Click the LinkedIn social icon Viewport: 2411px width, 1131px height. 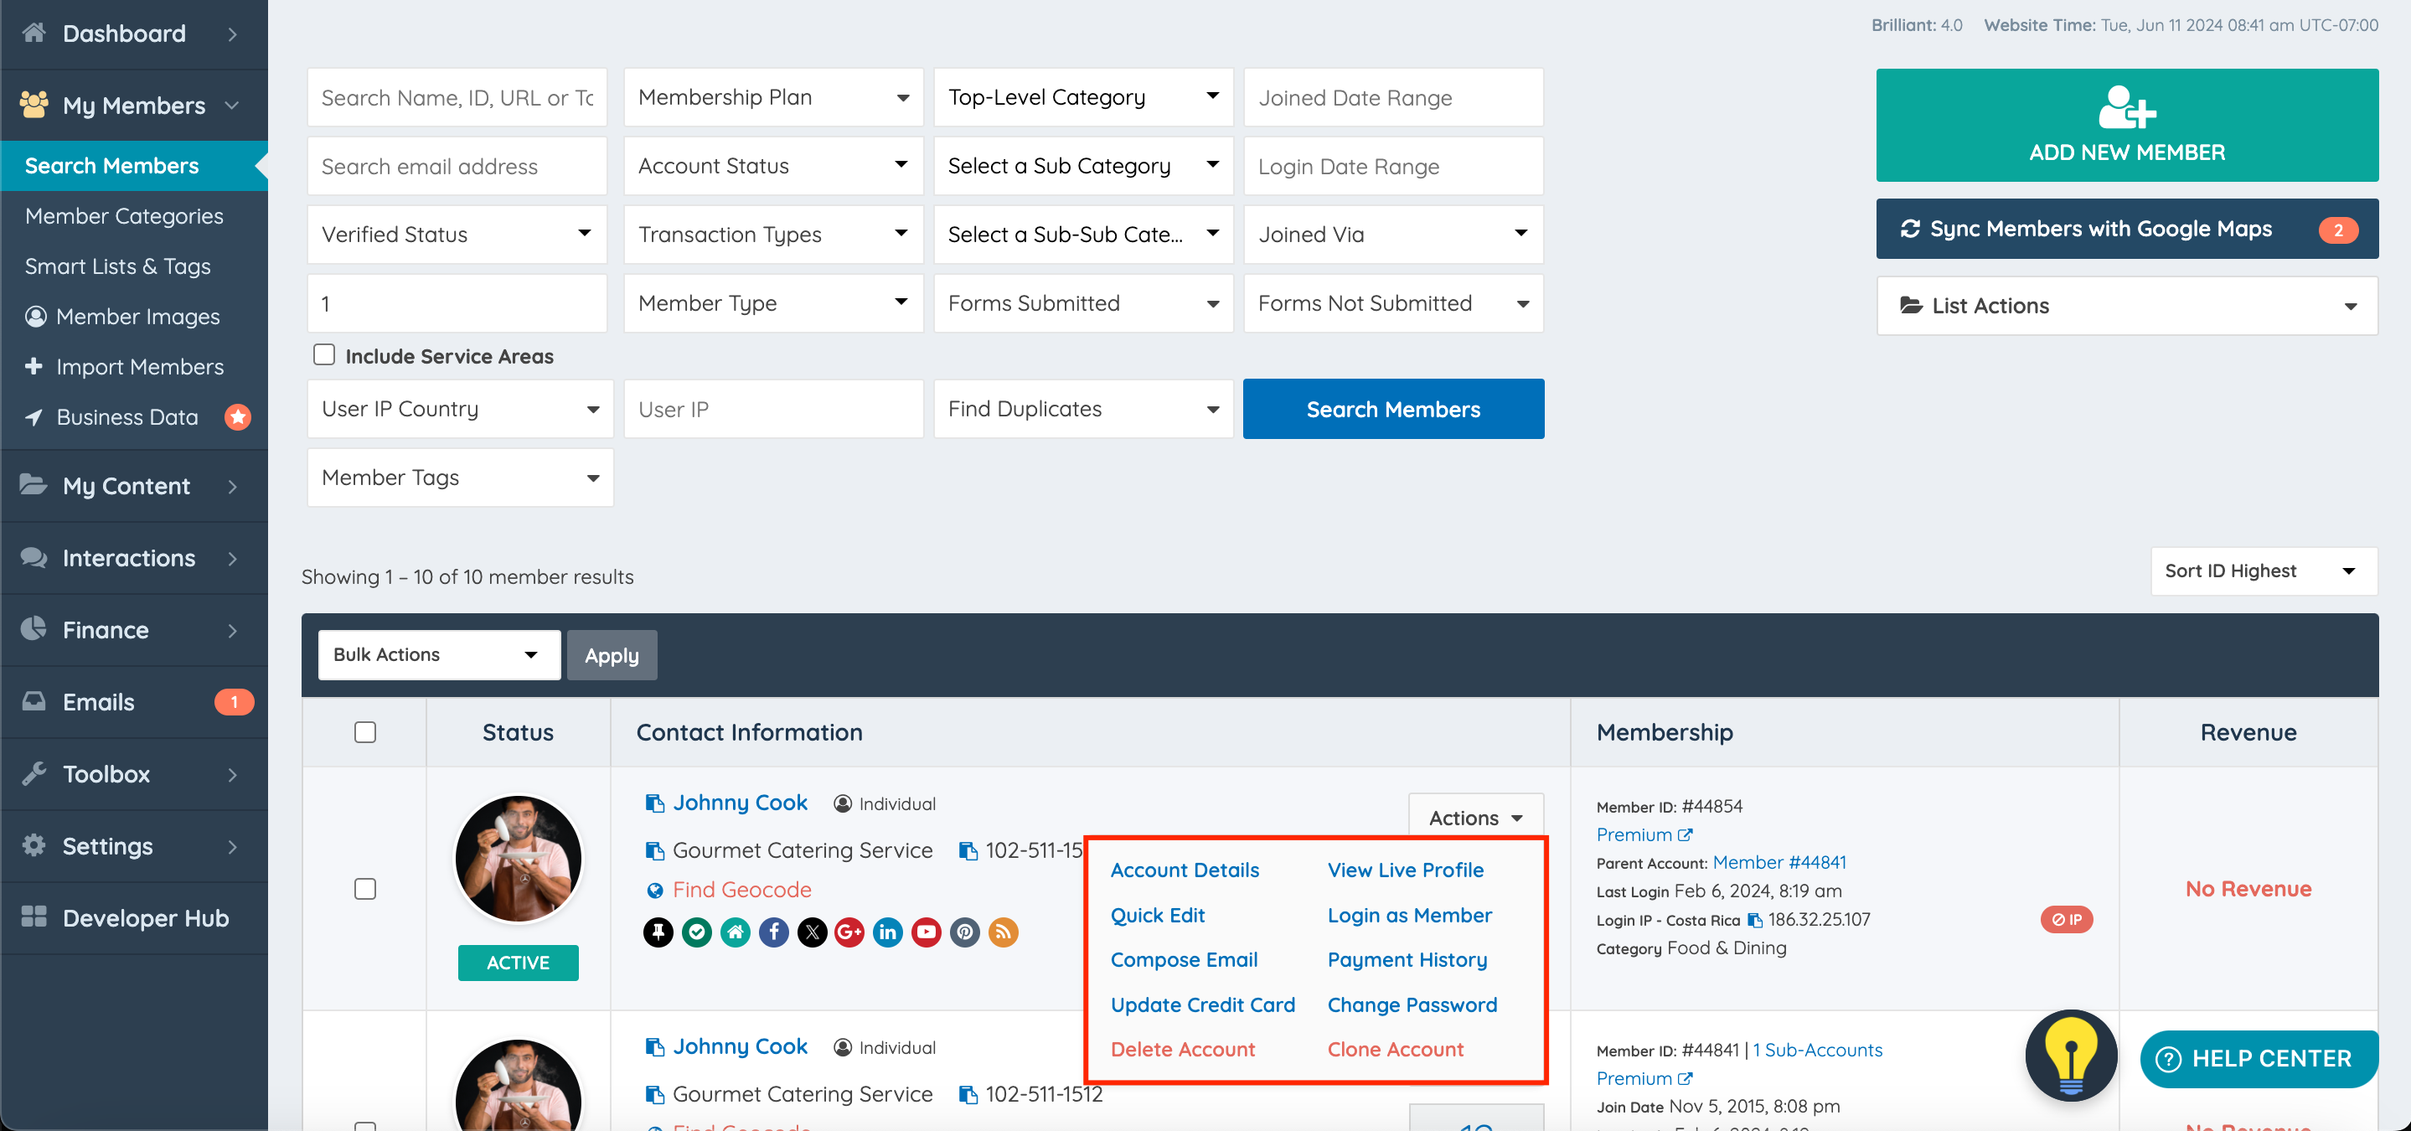click(887, 932)
